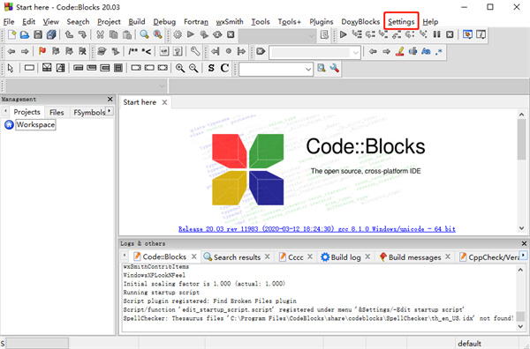
Task: Click the Run play icon in build toolbar
Action: [191, 34]
